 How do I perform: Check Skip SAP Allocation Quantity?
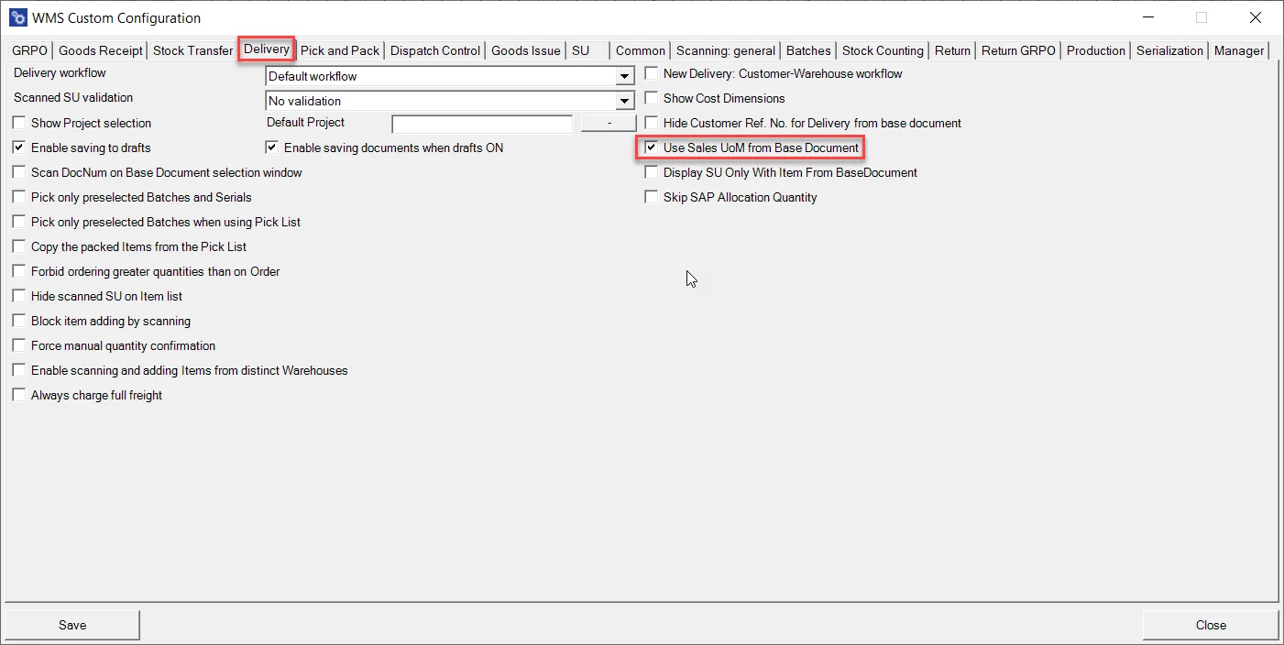click(652, 197)
